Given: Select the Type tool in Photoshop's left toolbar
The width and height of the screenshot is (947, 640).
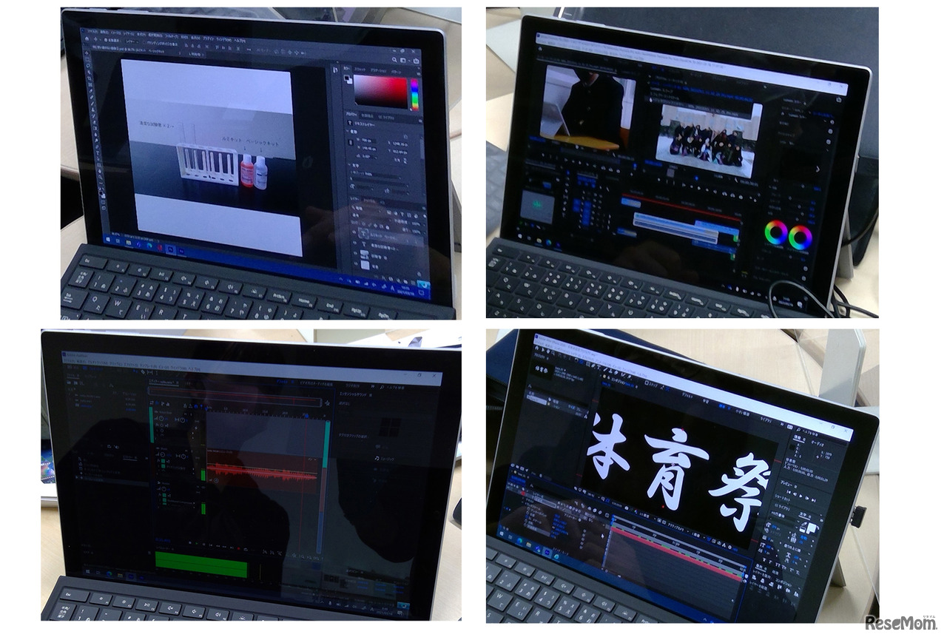Looking at the screenshot, I should point(98,155).
